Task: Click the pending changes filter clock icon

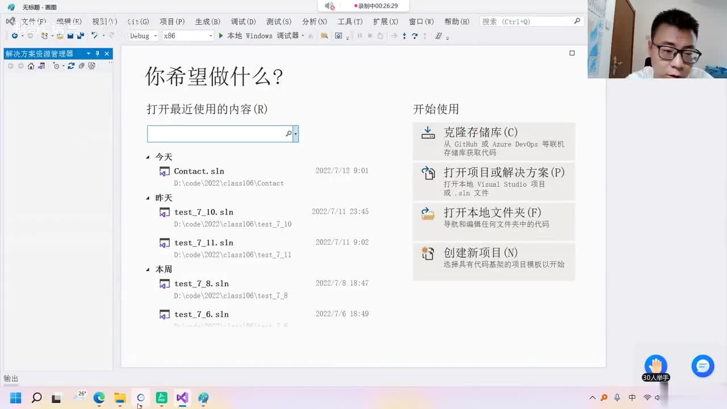Action: 56,66
